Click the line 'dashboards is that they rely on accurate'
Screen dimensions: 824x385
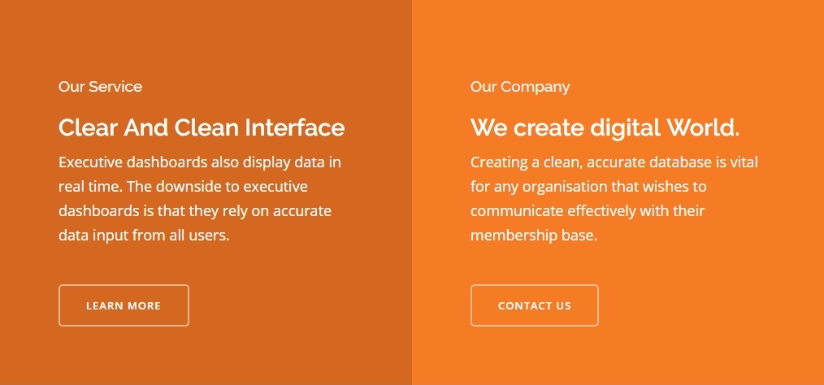point(195,211)
